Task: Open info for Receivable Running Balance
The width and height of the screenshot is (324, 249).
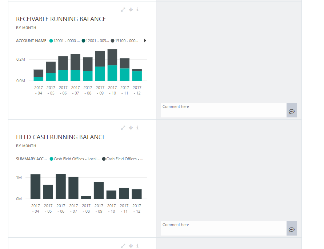Action: (x=137, y=9)
